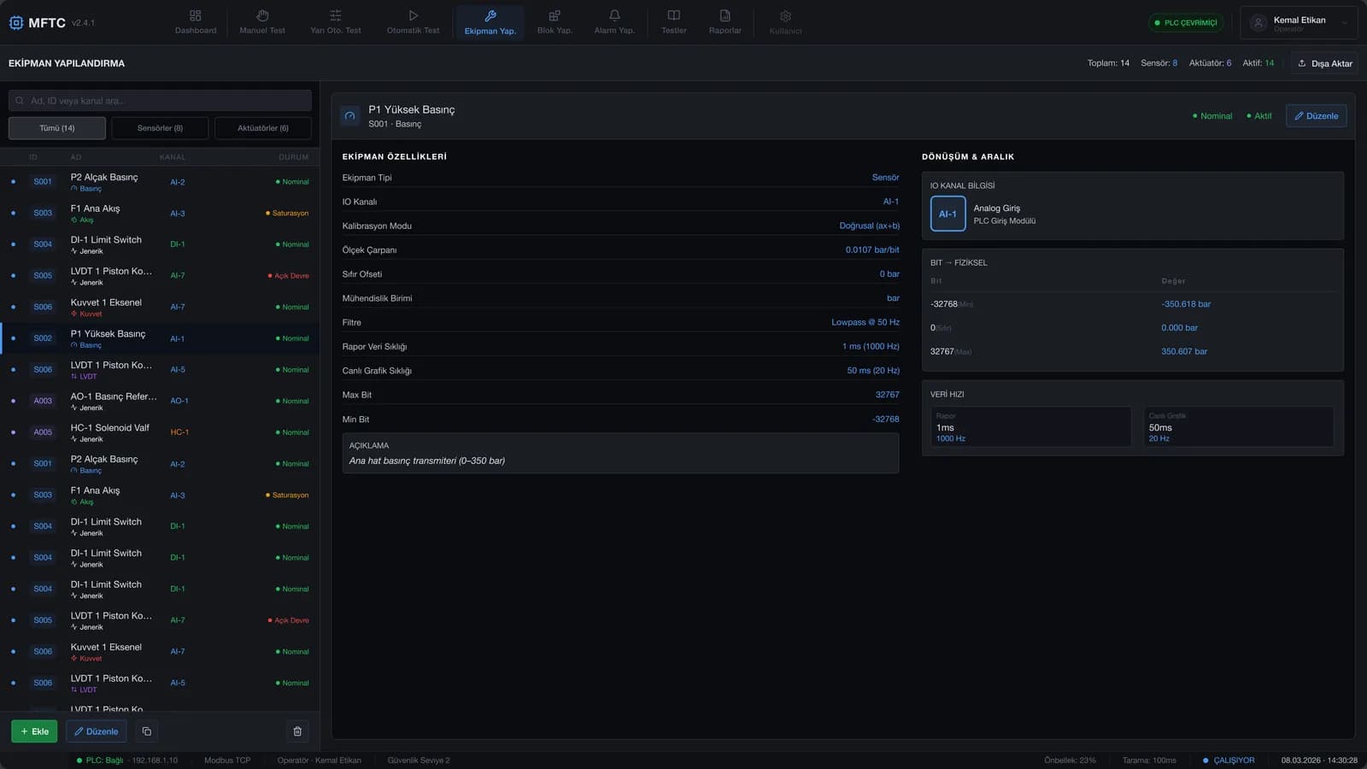Click the duplicate copy icon
The height and width of the screenshot is (769, 1367).
[146, 731]
